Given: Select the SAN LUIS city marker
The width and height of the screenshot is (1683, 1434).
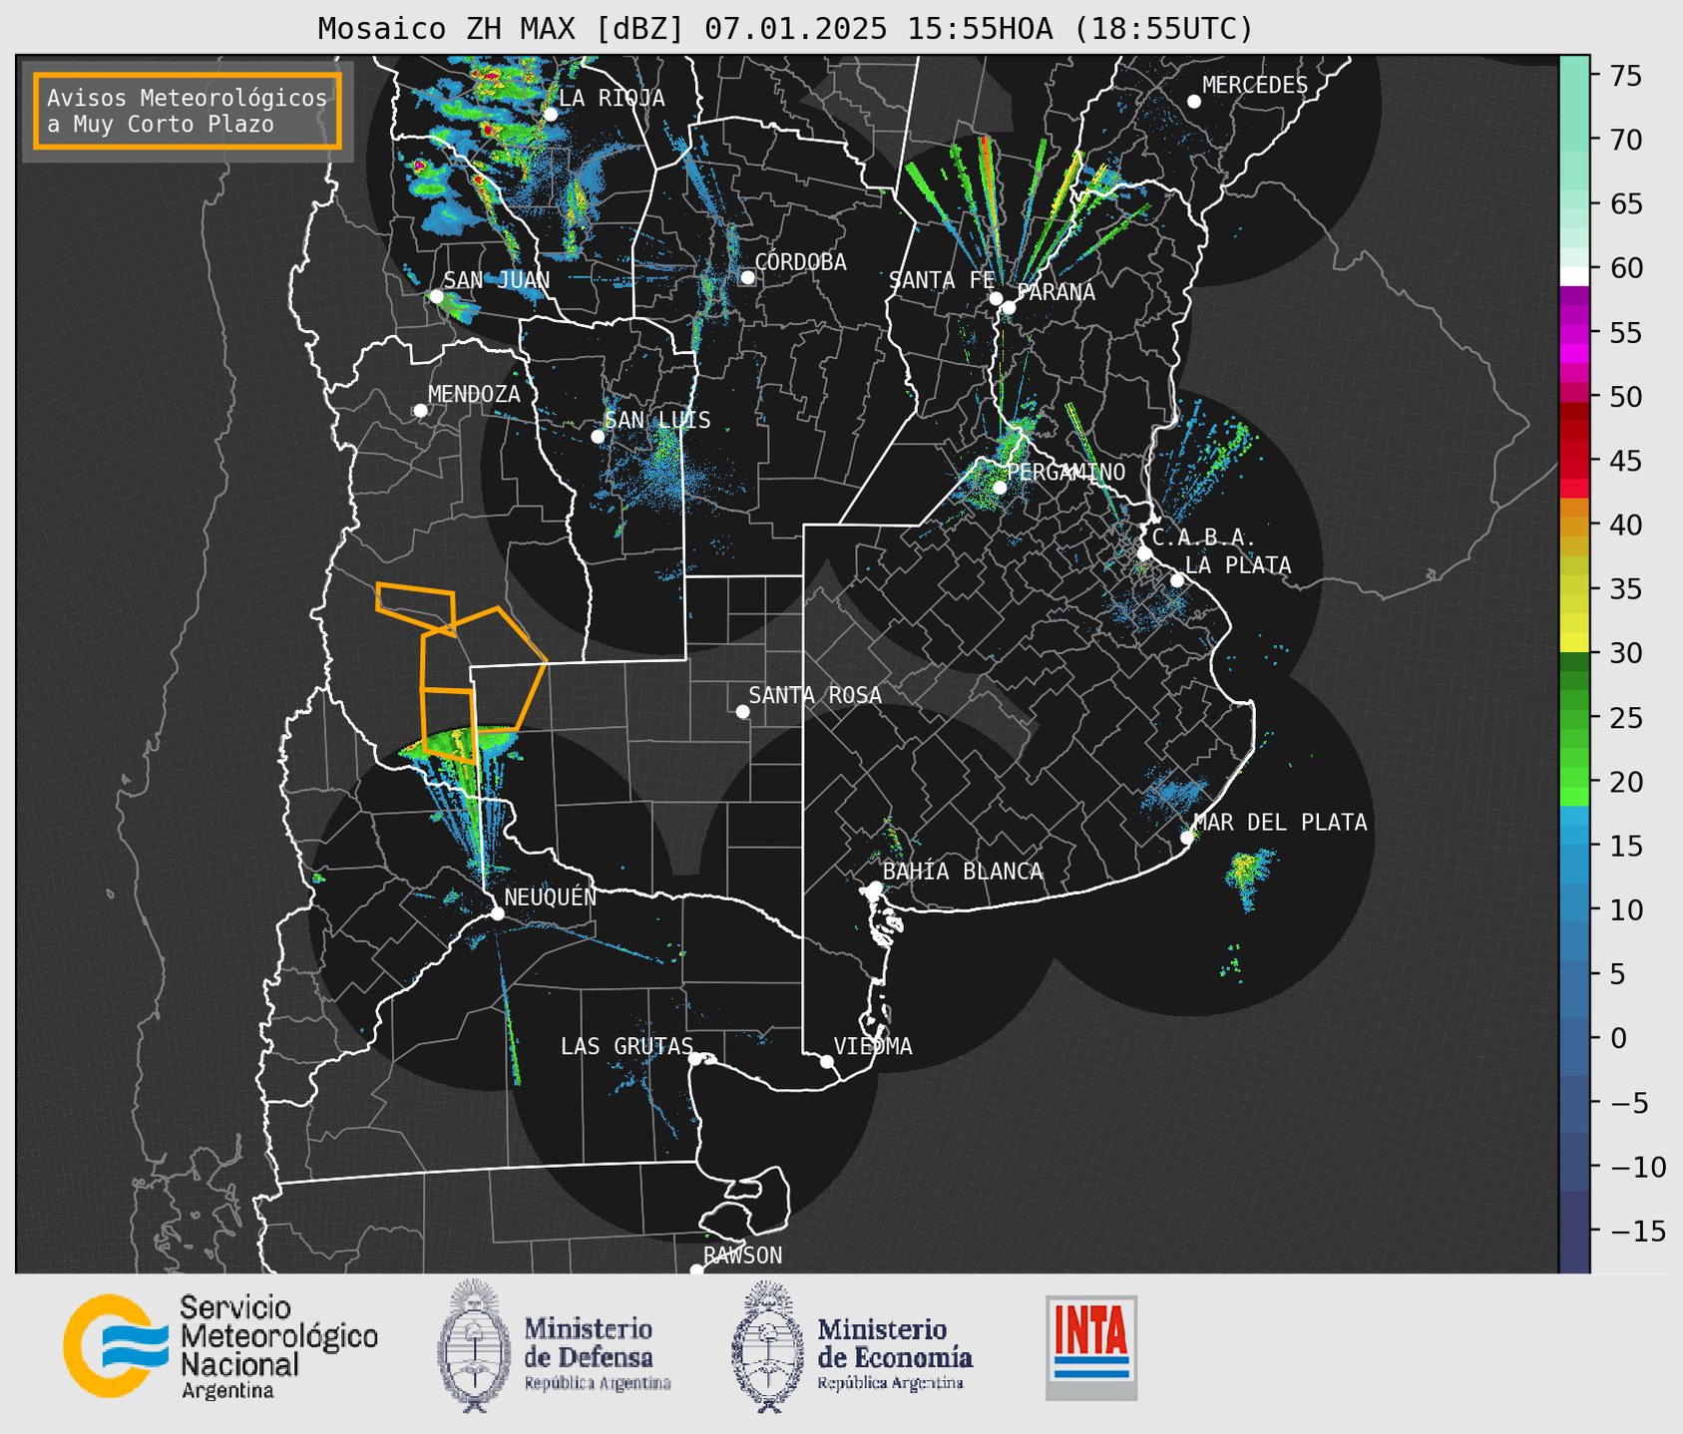Looking at the screenshot, I should (598, 436).
